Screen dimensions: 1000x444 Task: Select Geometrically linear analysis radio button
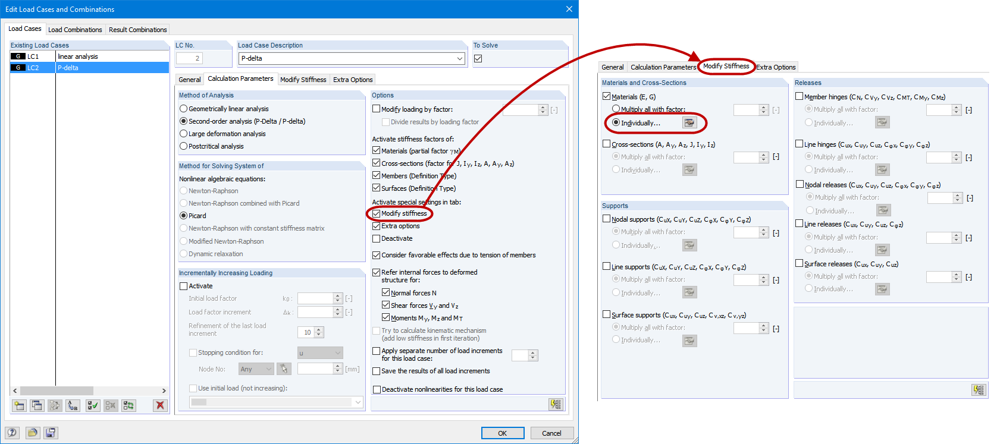click(x=184, y=109)
